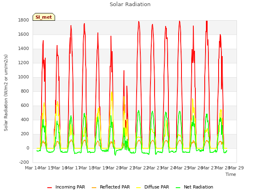Viewport: 261px width, 195px height.
Task: Click the 1200 y-axis tick label
Action: tap(24, 63)
